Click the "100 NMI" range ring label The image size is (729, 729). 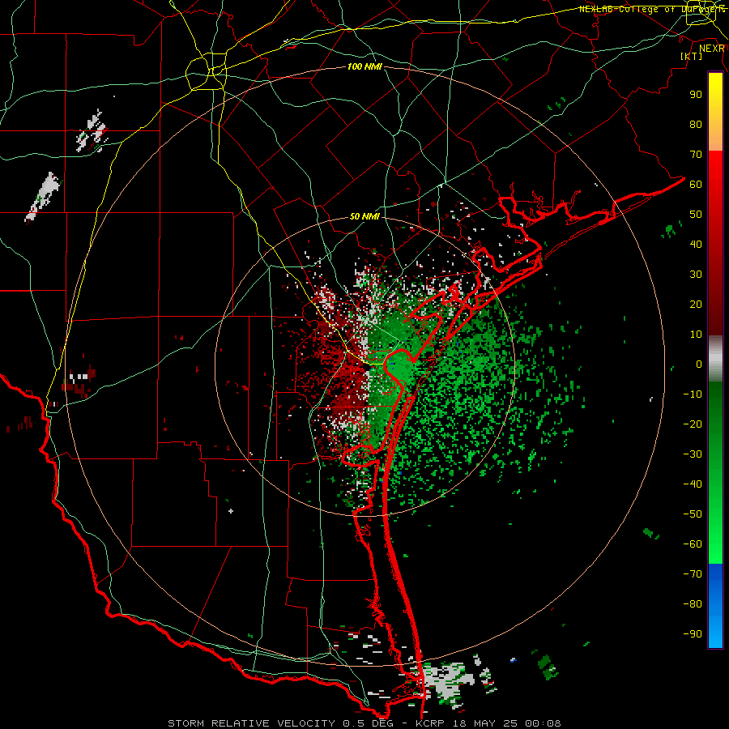pyautogui.click(x=364, y=67)
